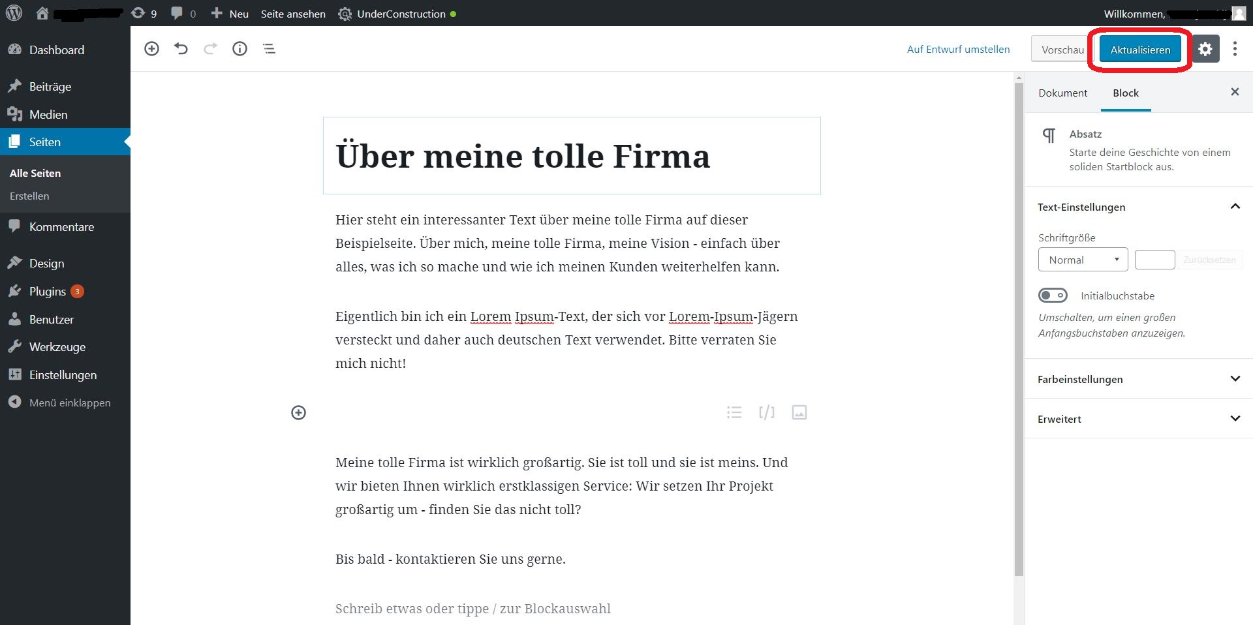Image resolution: width=1253 pixels, height=625 pixels.
Task: Undo the last change
Action: (x=181, y=49)
